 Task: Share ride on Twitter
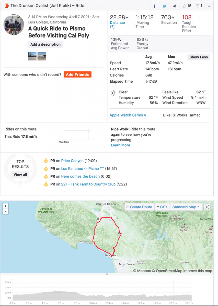tap(165, 6)
